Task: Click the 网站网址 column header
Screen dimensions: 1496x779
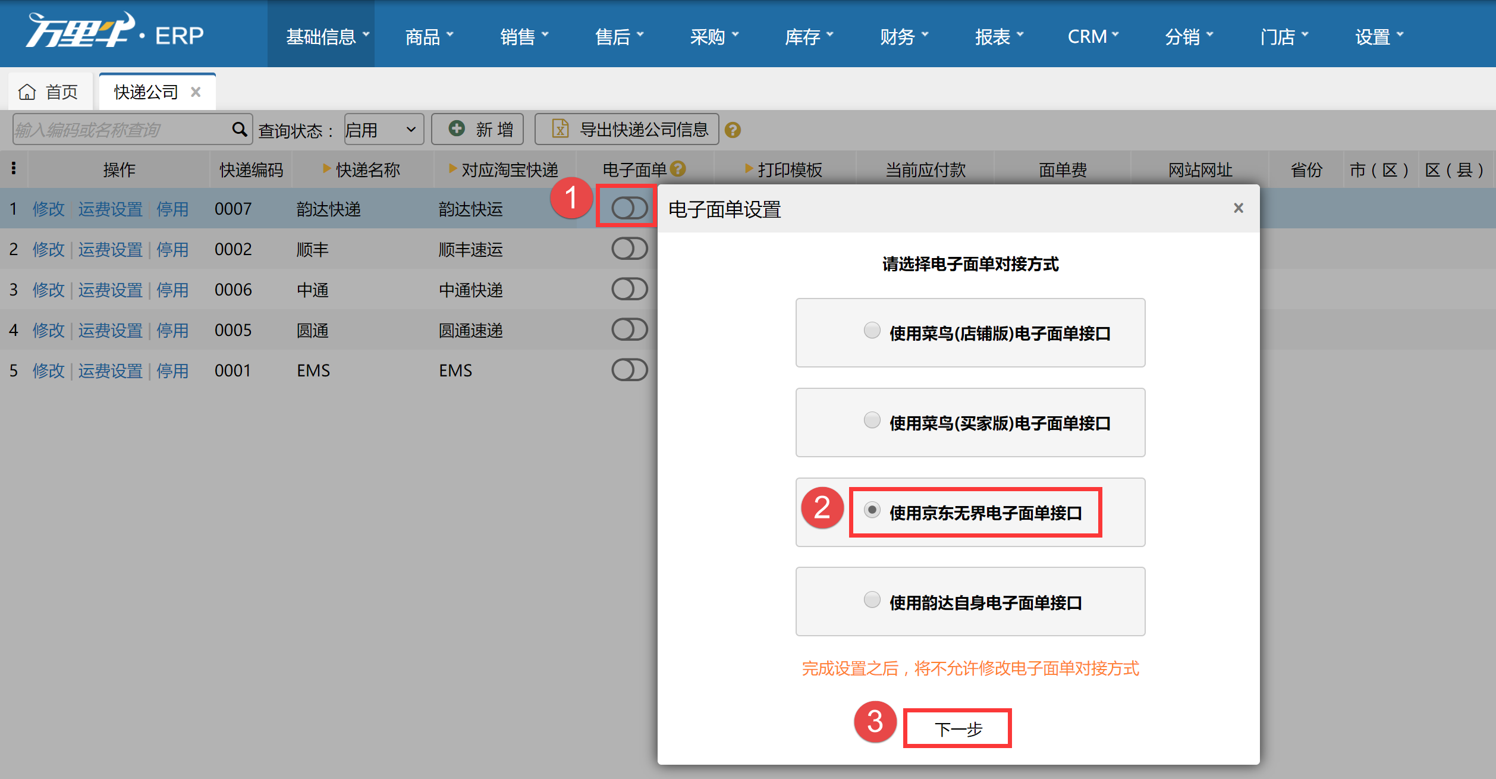Action: (x=1200, y=169)
